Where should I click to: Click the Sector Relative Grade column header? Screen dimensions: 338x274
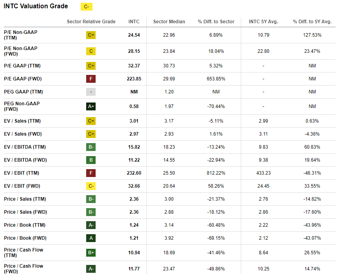coord(91,22)
